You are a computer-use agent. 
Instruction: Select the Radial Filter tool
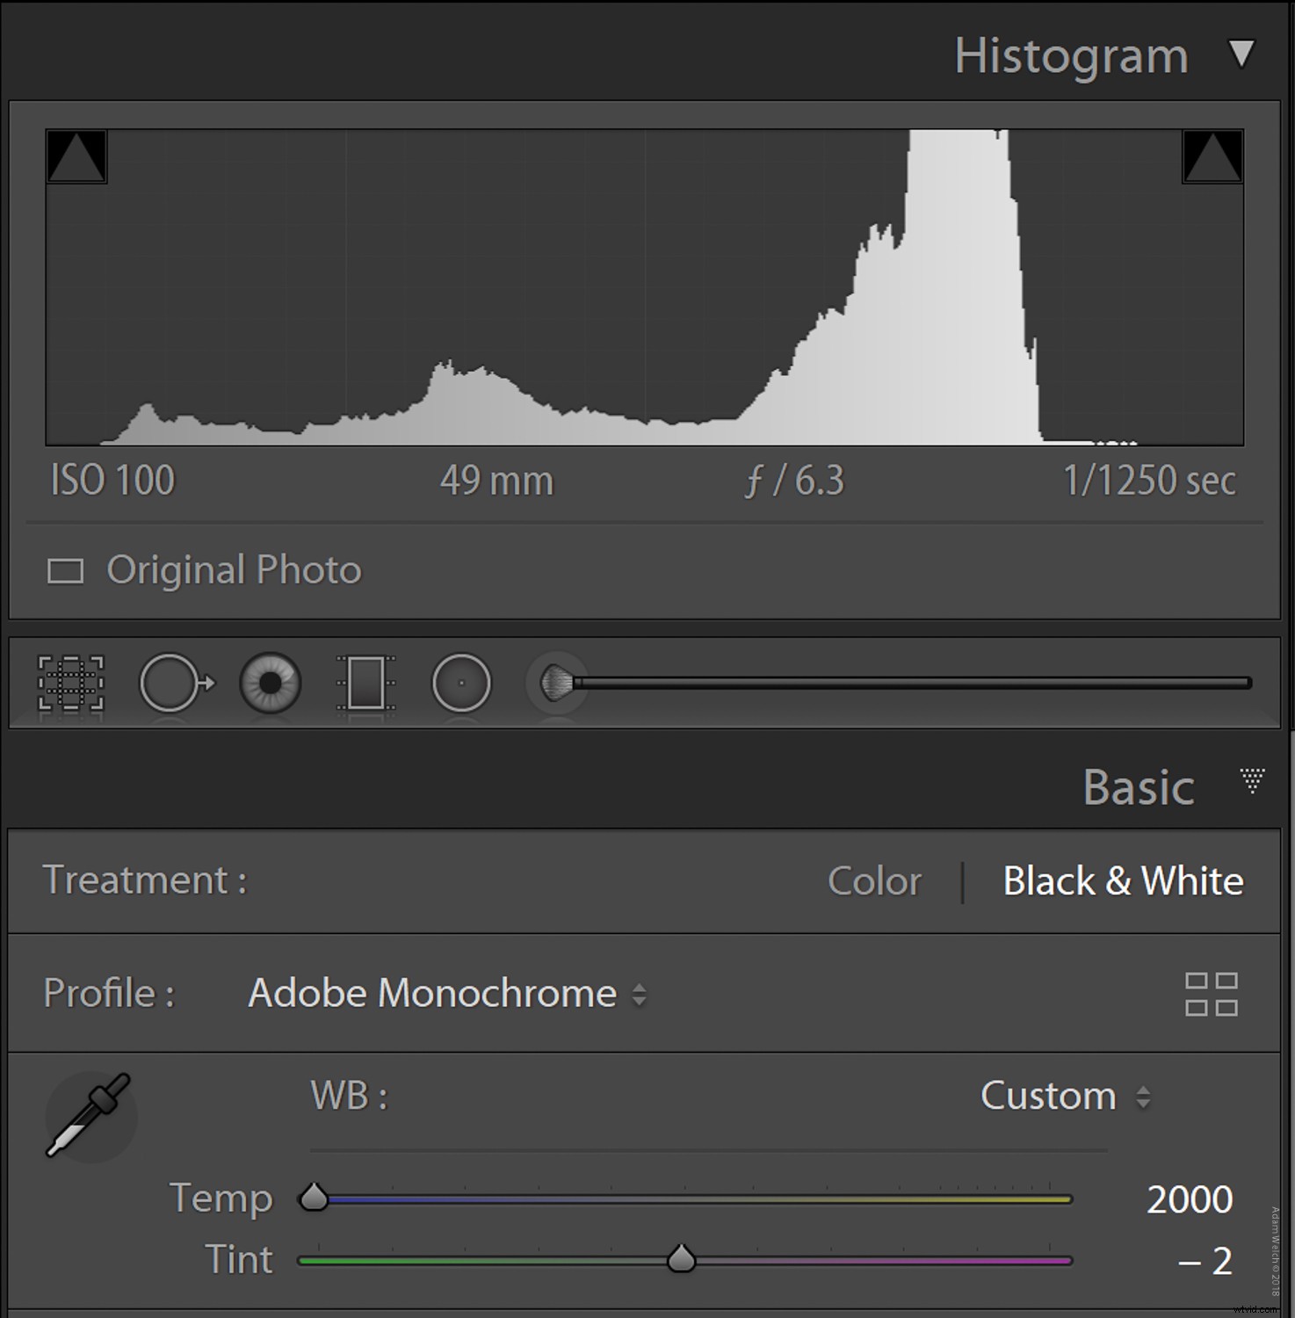pyautogui.click(x=463, y=684)
